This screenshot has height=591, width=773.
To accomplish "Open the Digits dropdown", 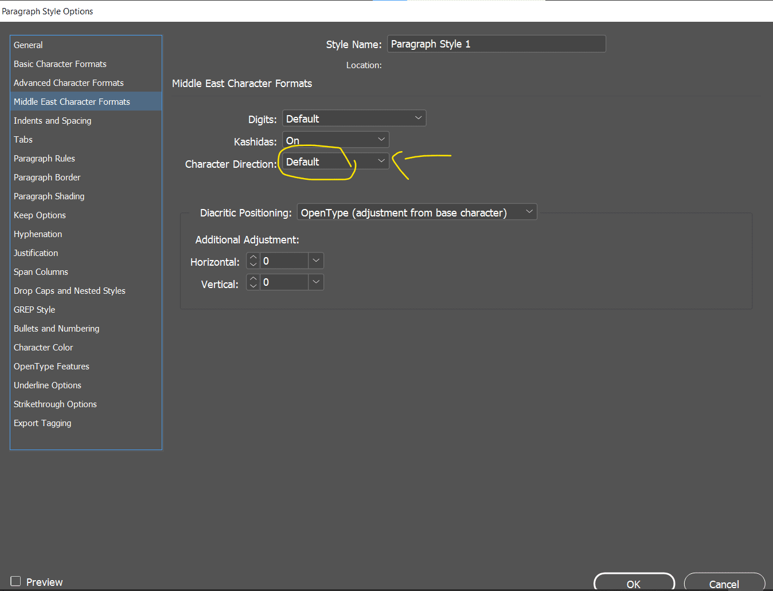I will (x=354, y=118).
